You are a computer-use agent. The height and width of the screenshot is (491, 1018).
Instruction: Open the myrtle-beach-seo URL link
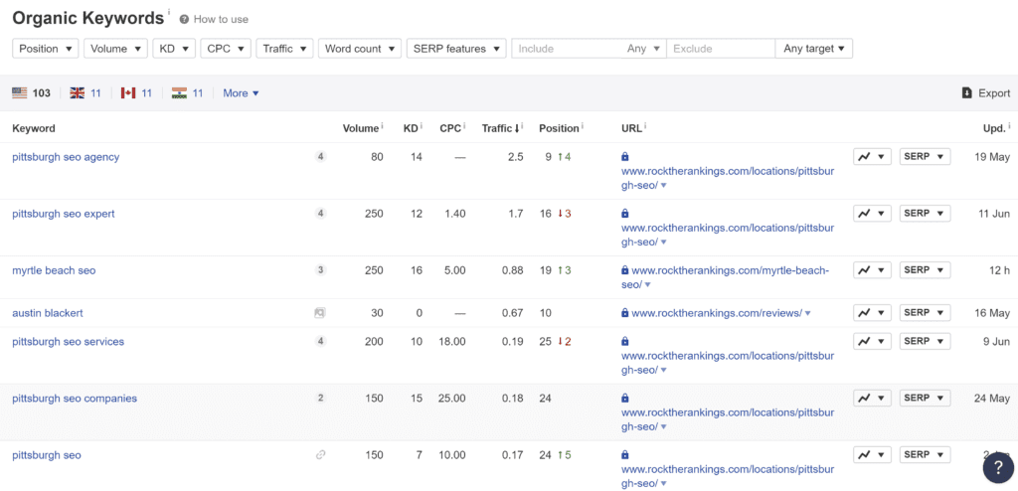coord(725,277)
